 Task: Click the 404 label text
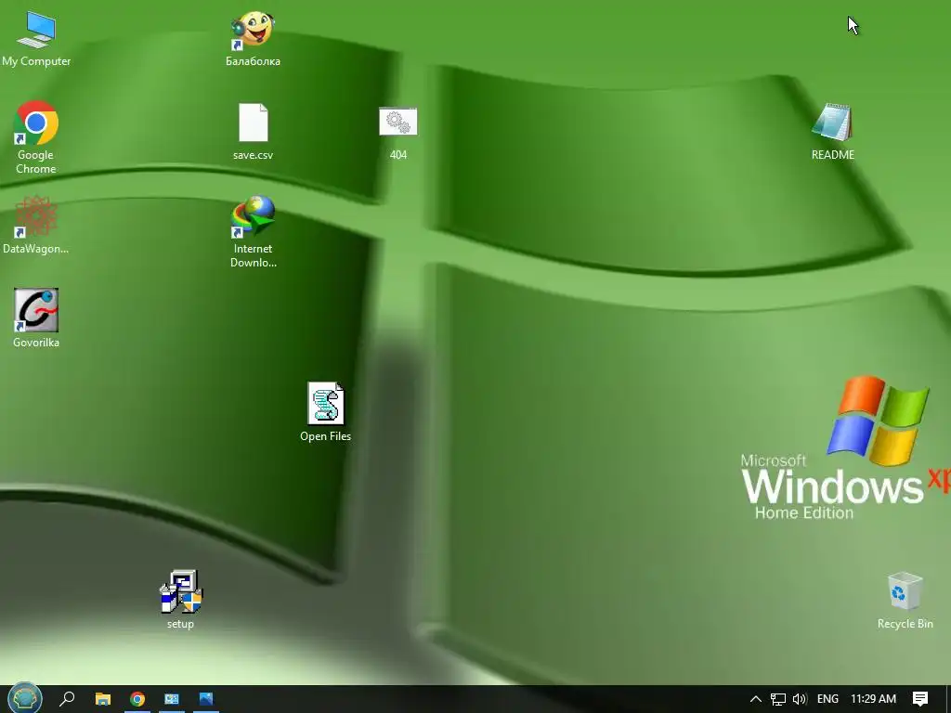[x=397, y=155]
